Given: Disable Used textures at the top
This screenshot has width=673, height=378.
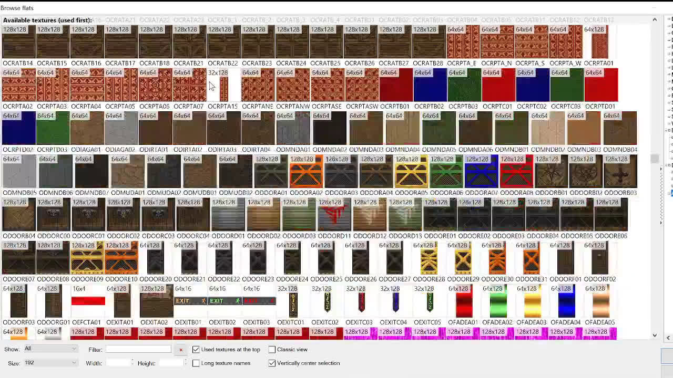Looking at the screenshot, I should tap(196, 350).
